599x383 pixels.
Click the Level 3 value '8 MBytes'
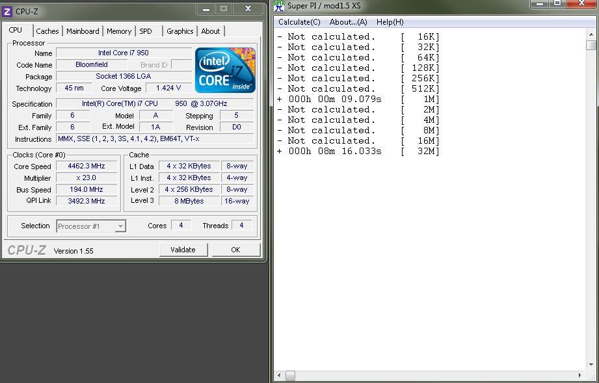189,201
